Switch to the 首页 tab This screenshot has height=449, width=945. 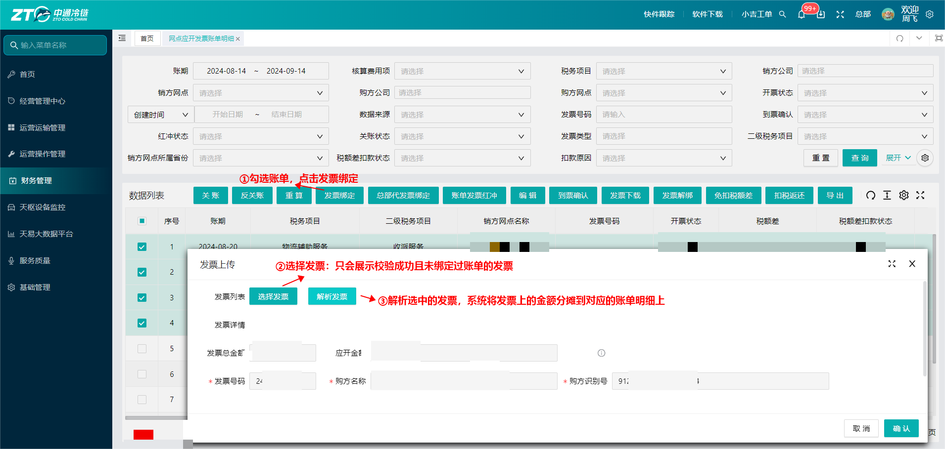147,39
